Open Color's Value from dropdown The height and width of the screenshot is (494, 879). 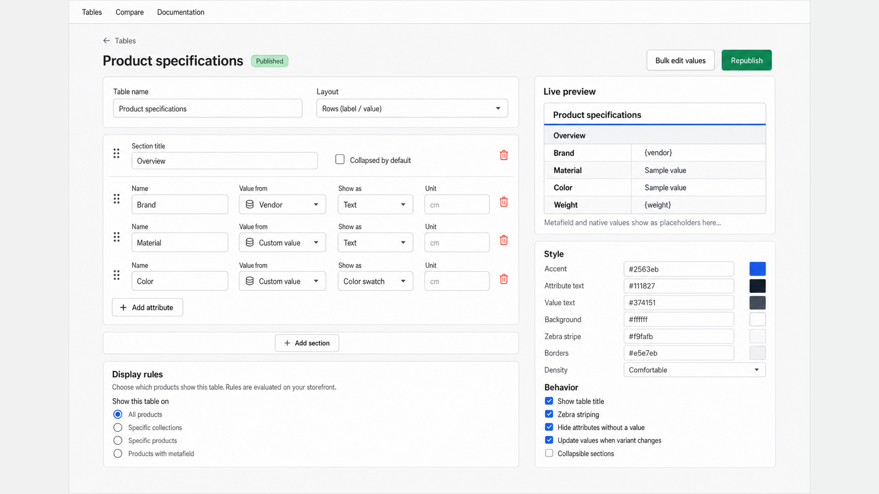click(x=282, y=281)
